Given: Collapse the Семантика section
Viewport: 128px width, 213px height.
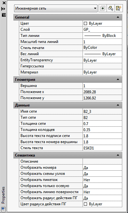Looking at the screenshot, I should (118, 155).
